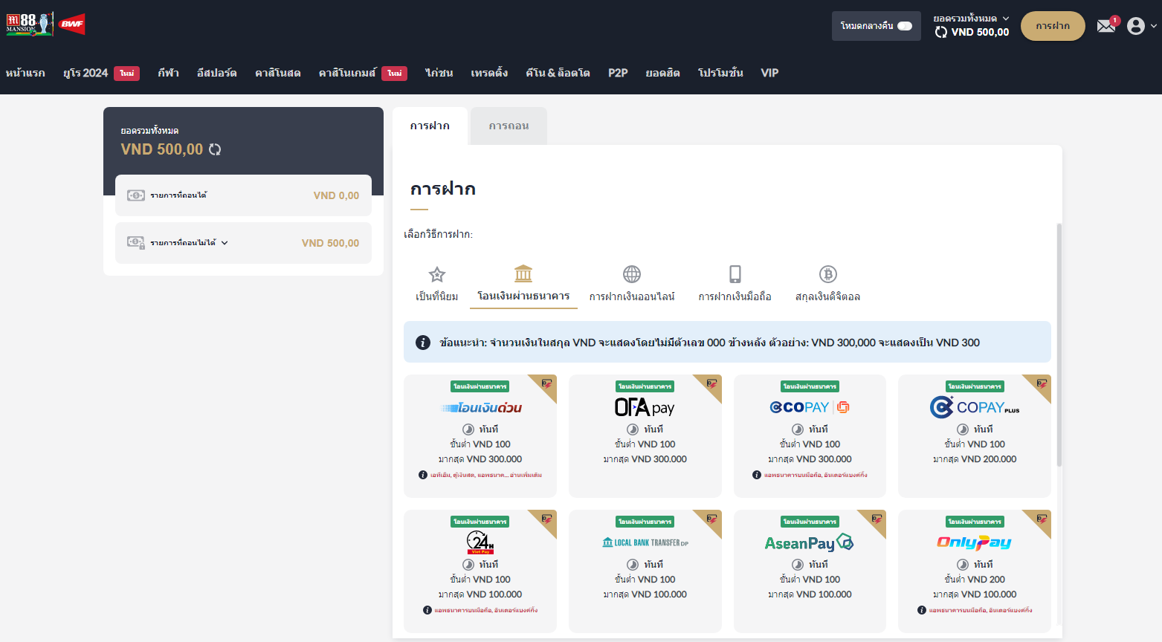Select the digital currency bitcoin icon
The height and width of the screenshot is (642, 1162).
pos(827,274)
